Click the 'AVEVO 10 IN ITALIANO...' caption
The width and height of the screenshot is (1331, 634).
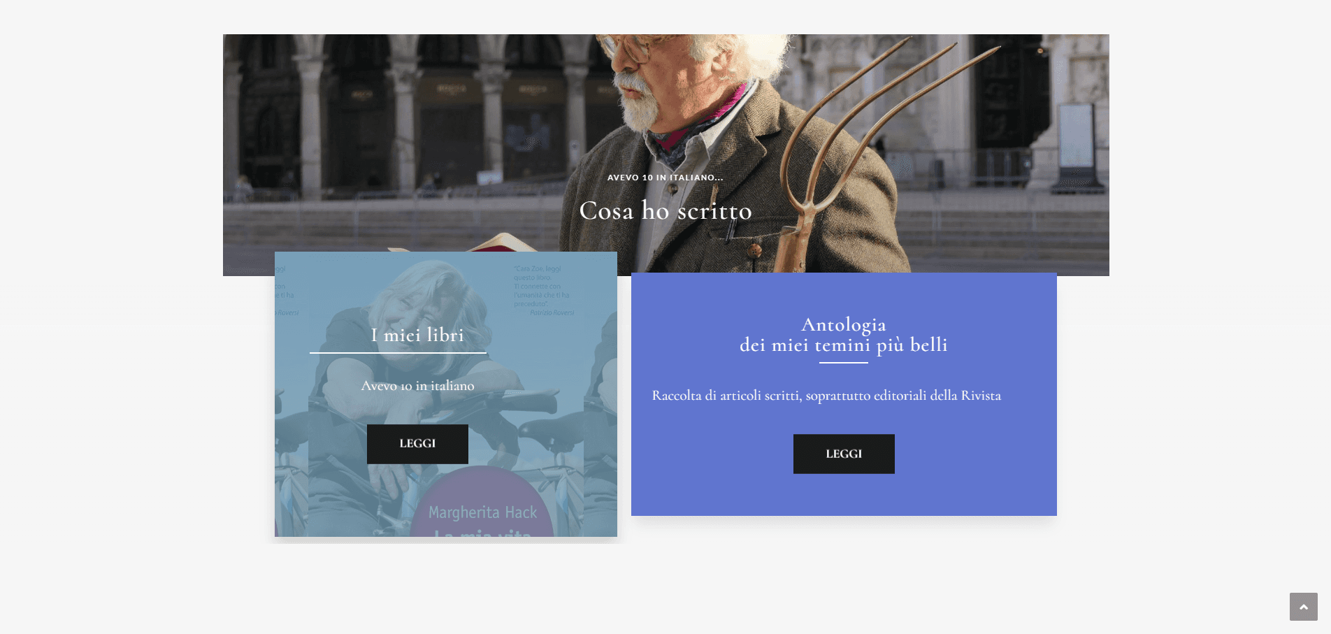point(665,178)
